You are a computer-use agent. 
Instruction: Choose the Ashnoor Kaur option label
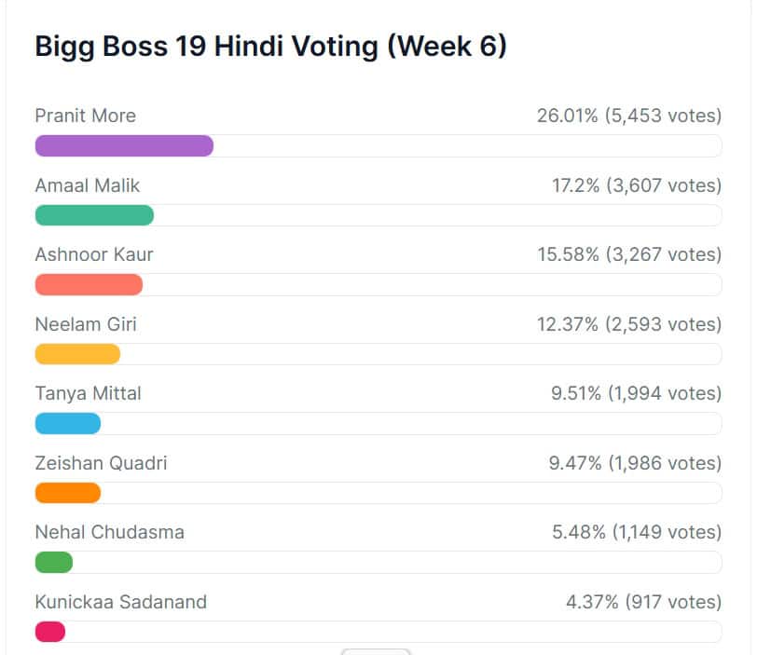[94, 254]
